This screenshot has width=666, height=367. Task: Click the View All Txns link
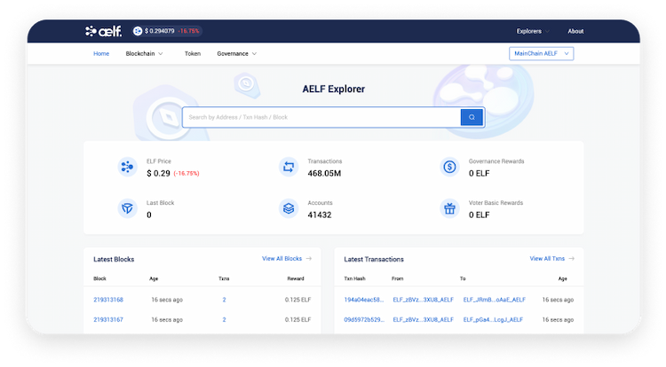(x=547, y=259)
